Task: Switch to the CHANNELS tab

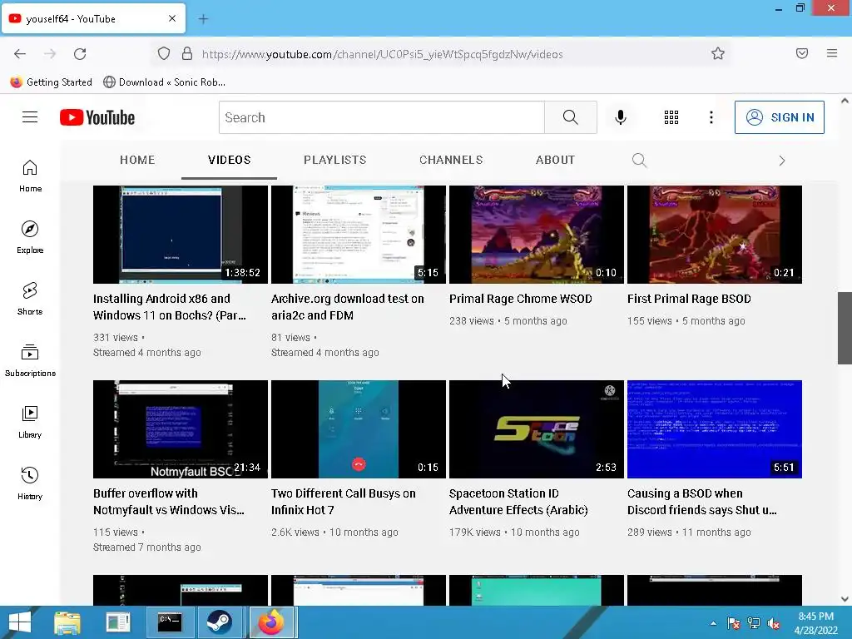Action: click(x=451, y=160)
